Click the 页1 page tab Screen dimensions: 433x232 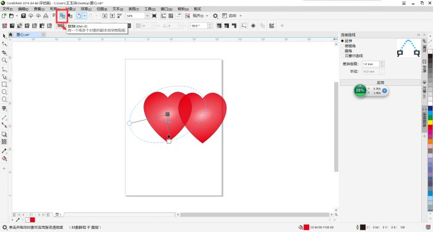(x=58, y=215)
